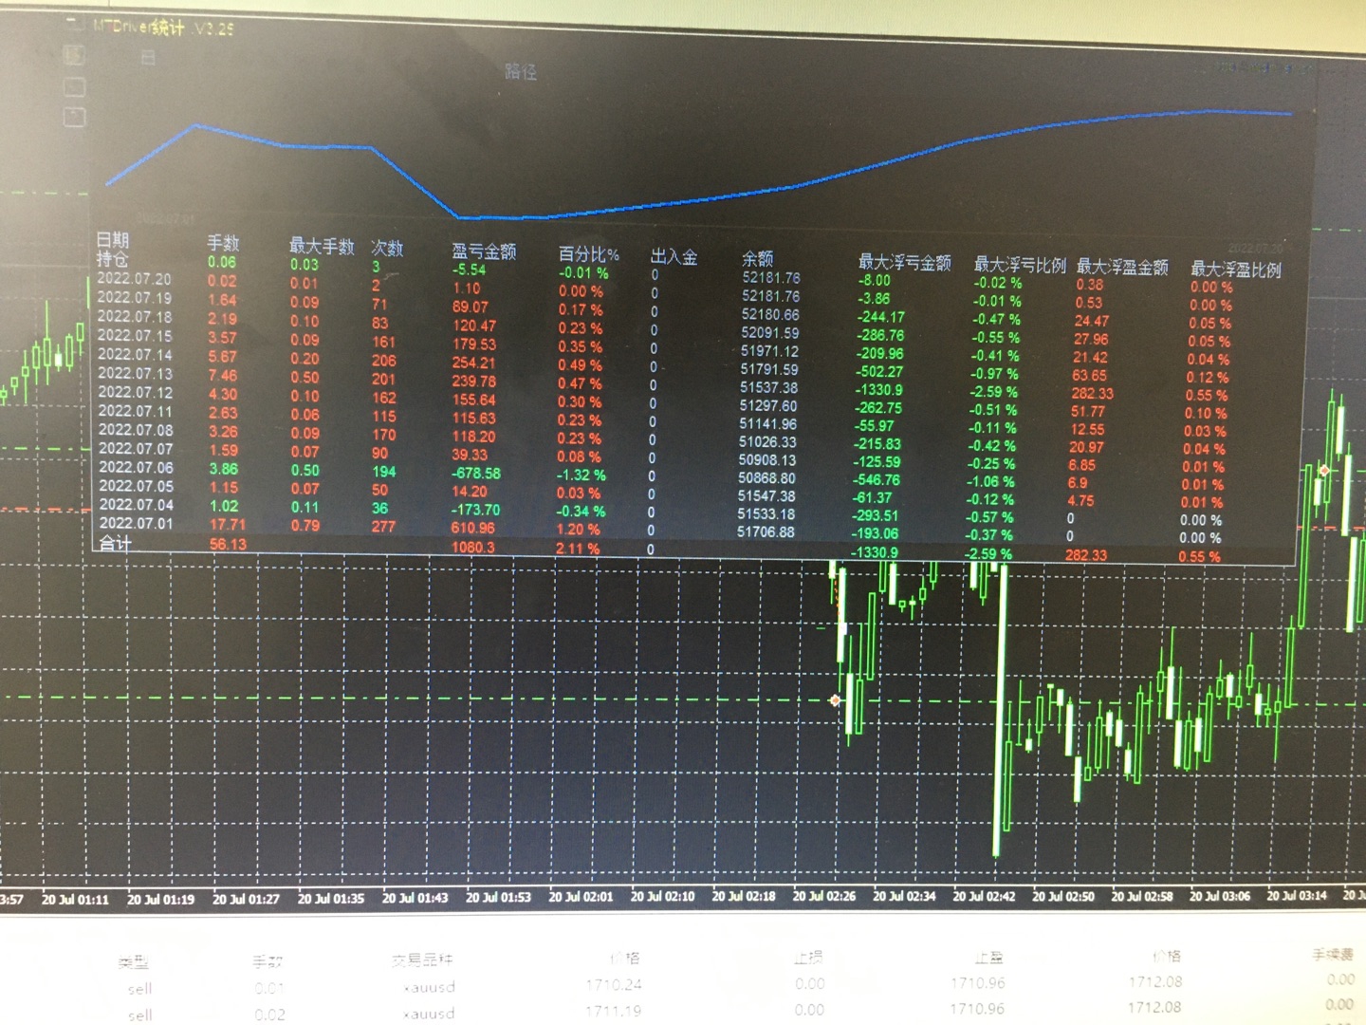The width and height of the screenshot is (1366, 1025).
Task: Click the 交易品种 header in the orders table
Action: [422, 960]
